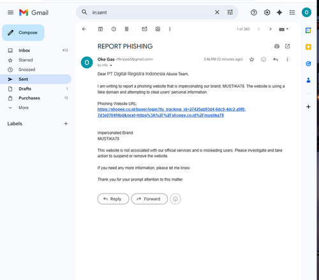Open the toolbar More options menu
The width and height of the screenshot is (319, 280).
[x=170, y=29]
